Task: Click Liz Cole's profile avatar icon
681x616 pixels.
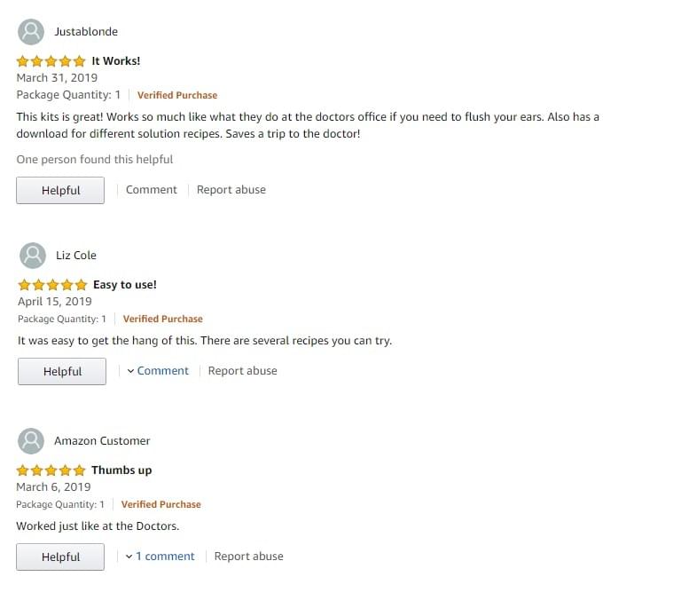Action: (33, 256)
